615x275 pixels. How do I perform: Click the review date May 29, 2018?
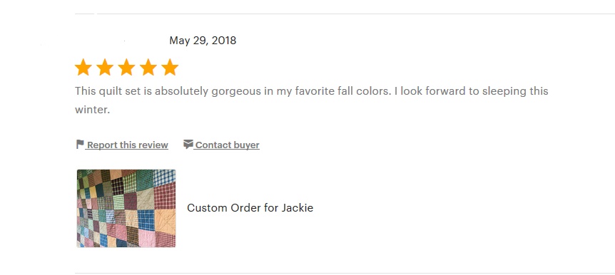pos(203,41)
